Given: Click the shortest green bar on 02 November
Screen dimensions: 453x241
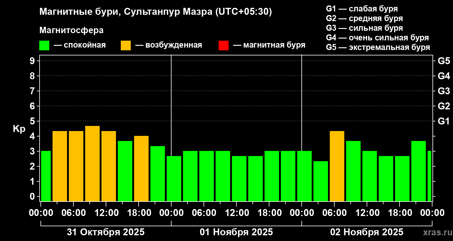Looking at the screenshot, I should click(x=321, y=181).
